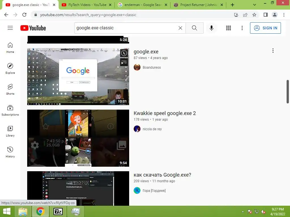Close the enderman Google Search tab

[166, 5]
